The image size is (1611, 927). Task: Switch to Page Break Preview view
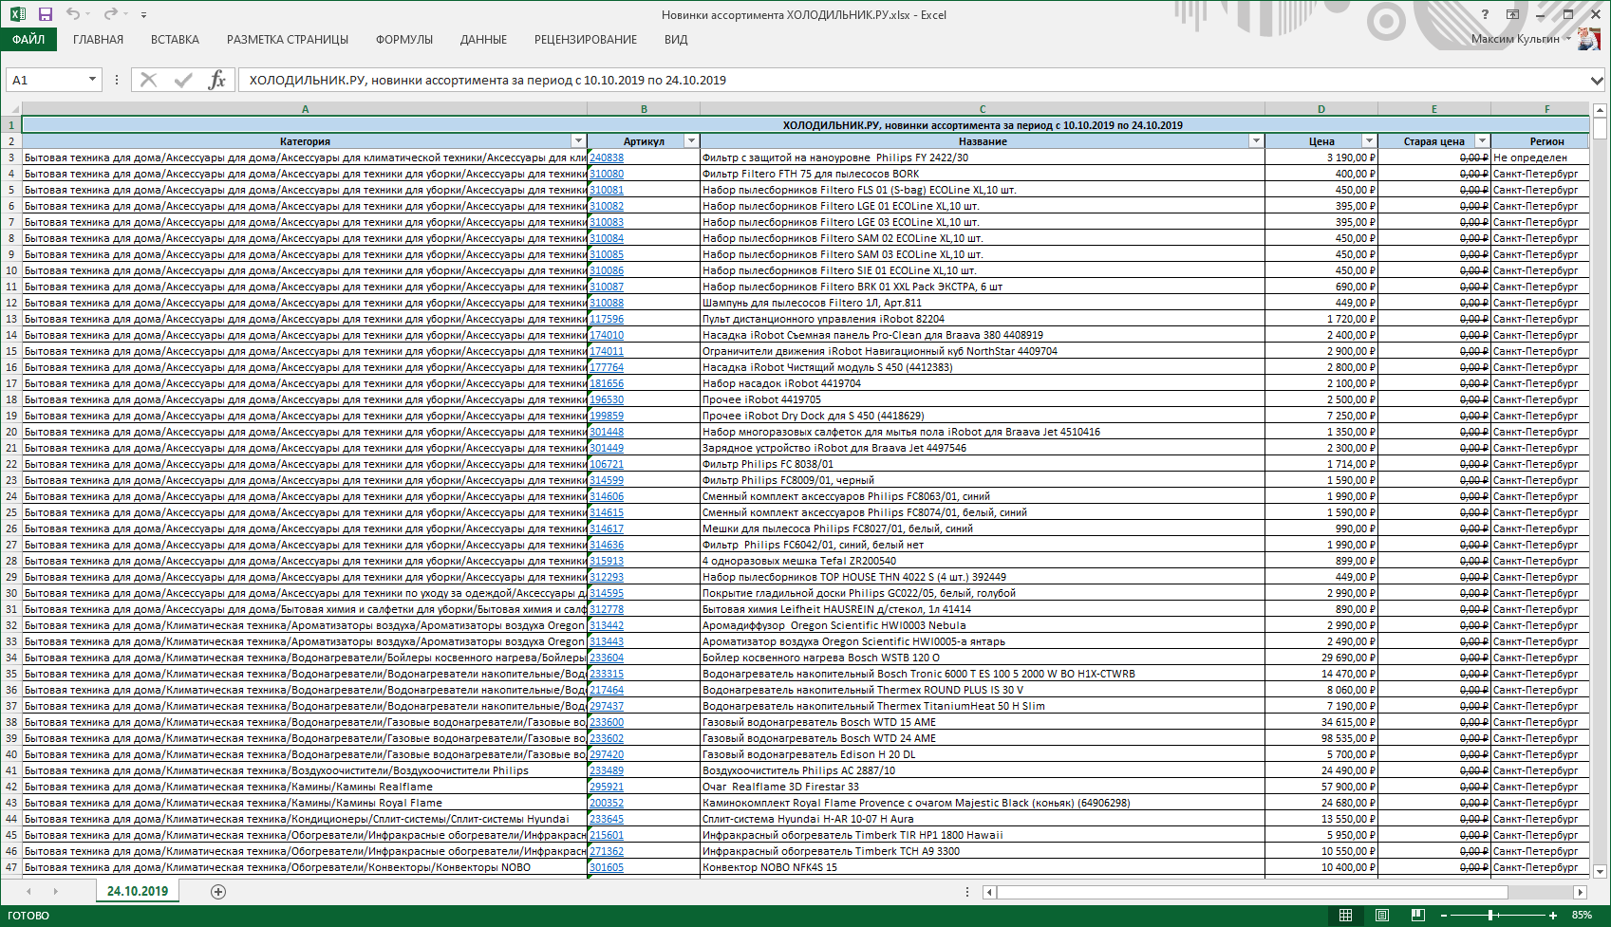tap(1417, 916)
